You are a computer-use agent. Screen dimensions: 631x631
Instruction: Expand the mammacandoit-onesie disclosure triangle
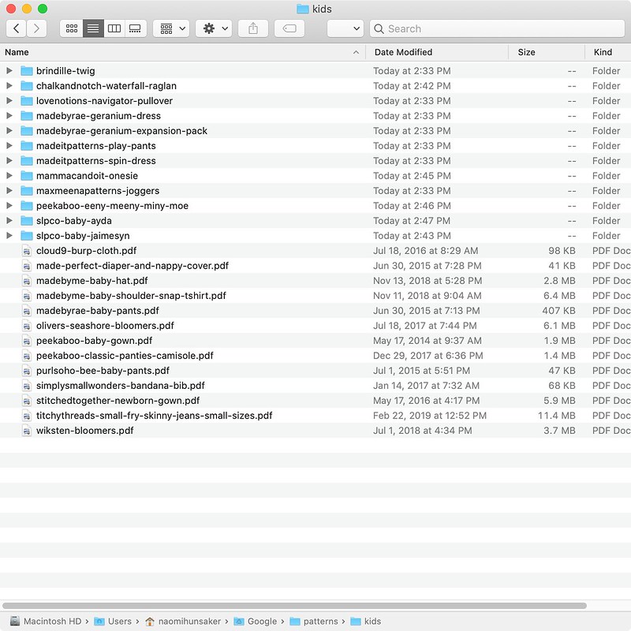(x=9, y=176)
